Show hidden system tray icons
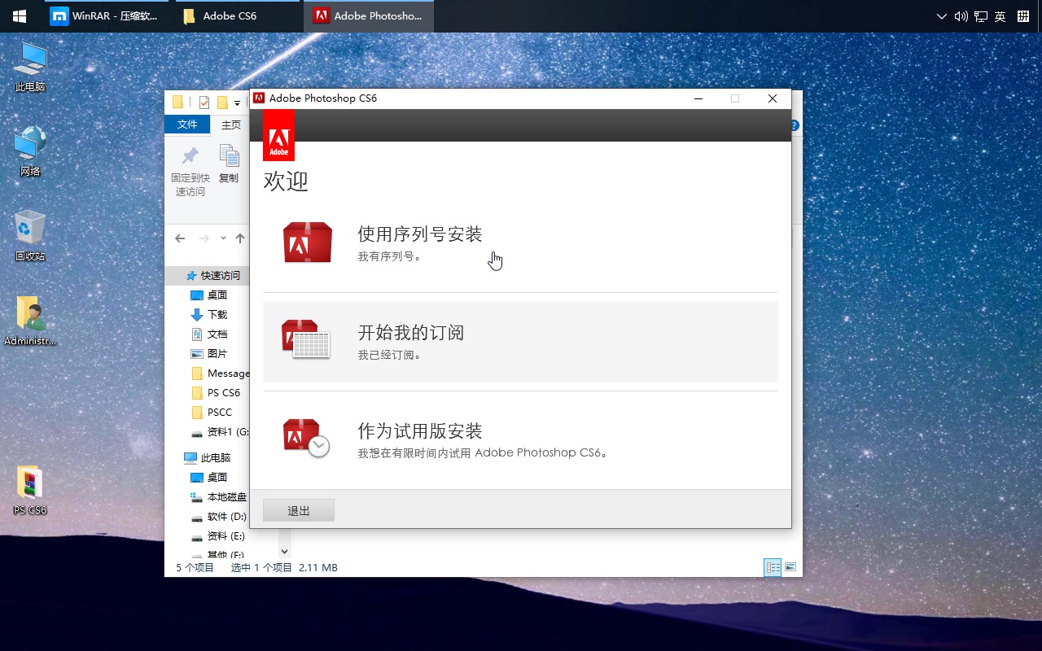 coord(942,16)
